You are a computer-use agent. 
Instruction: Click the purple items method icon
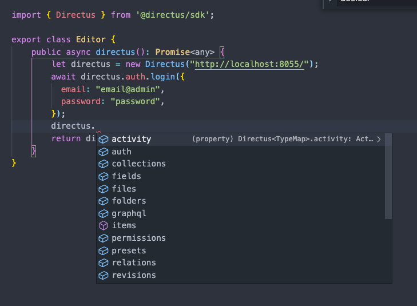click(104, 226)
